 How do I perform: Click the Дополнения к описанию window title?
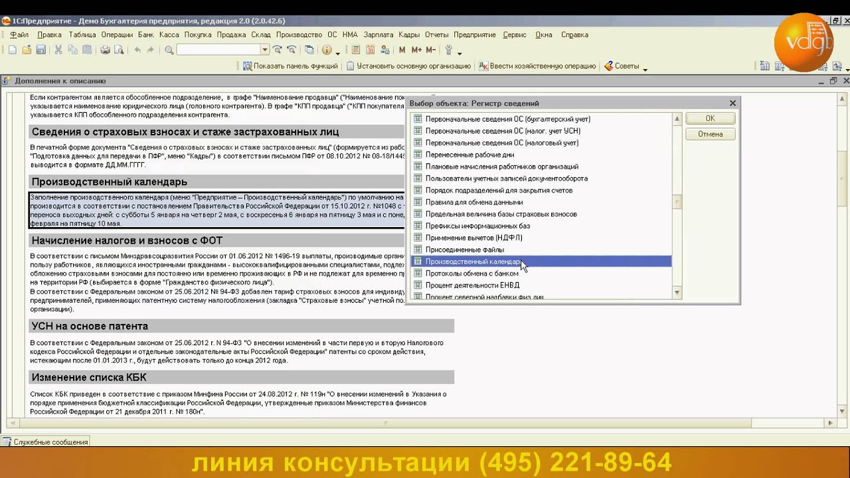60,81
